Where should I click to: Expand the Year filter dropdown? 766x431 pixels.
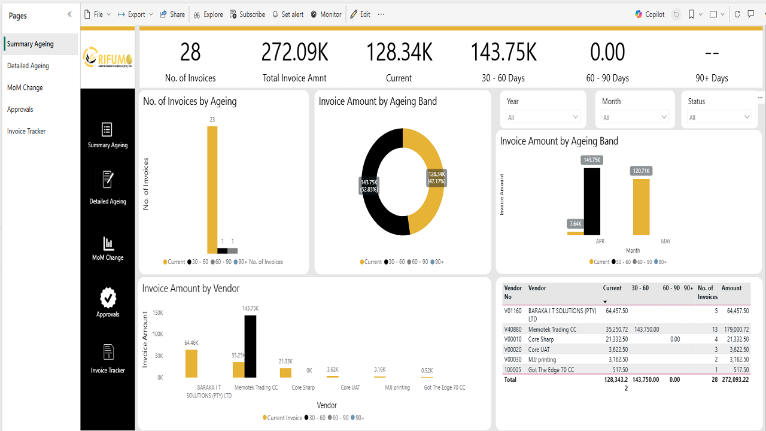click(543, 117)
